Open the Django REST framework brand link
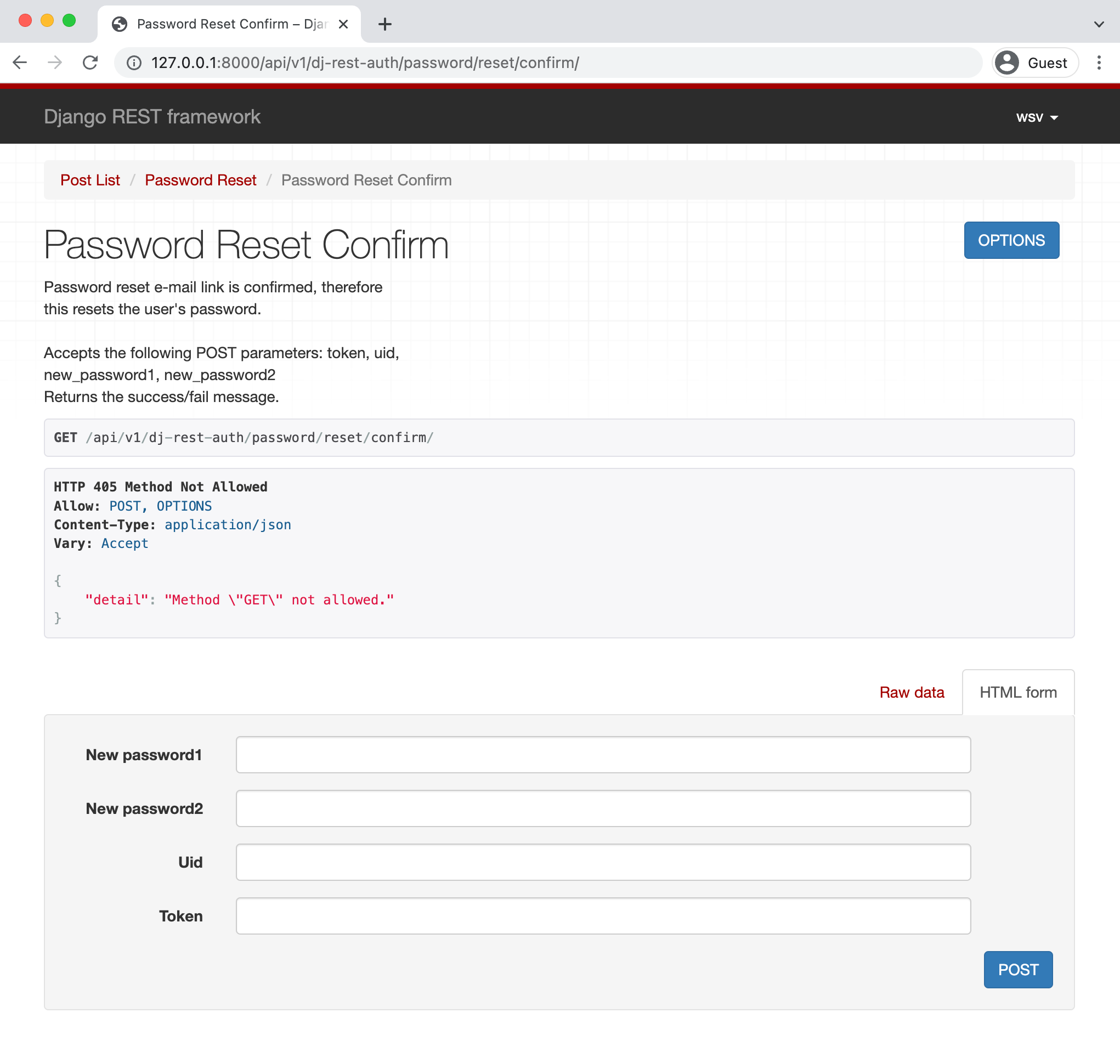This screenshot has width=1120, height=1041. click(x=152, y=117)
